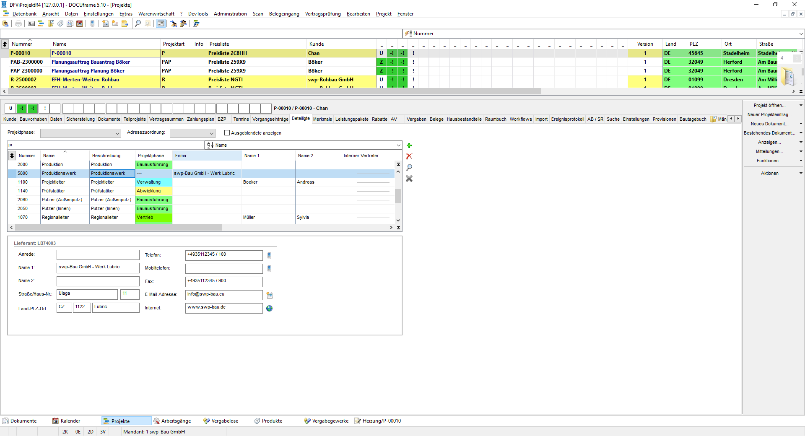This screenshot has width=805, height=436.
Task: Expand the Bestehendes Dokument... menu
Action: coord(801,133)
